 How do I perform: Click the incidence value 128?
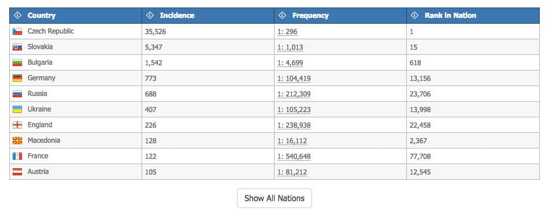tap(151, 141)
